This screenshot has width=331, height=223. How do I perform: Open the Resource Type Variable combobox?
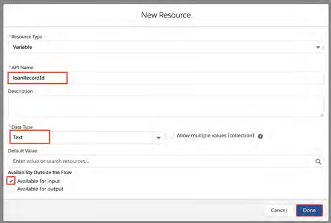166,47
